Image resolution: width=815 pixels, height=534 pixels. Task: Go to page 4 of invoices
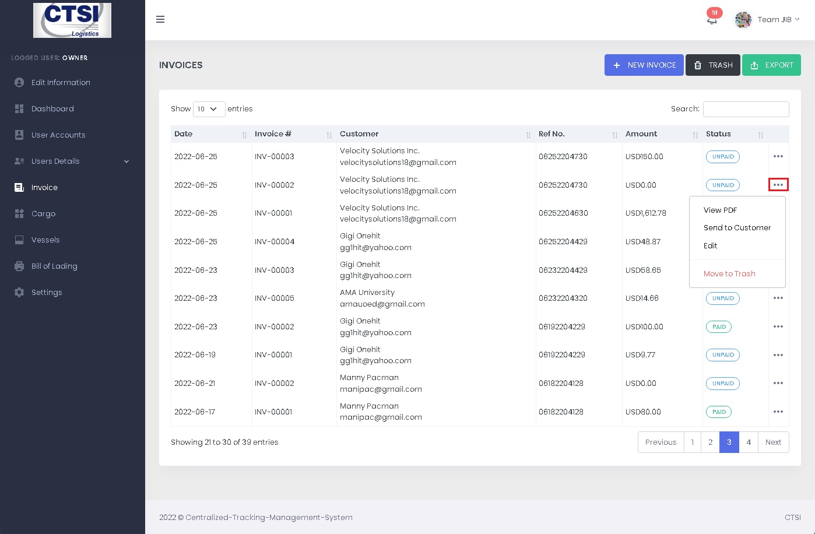click(749, 442)
